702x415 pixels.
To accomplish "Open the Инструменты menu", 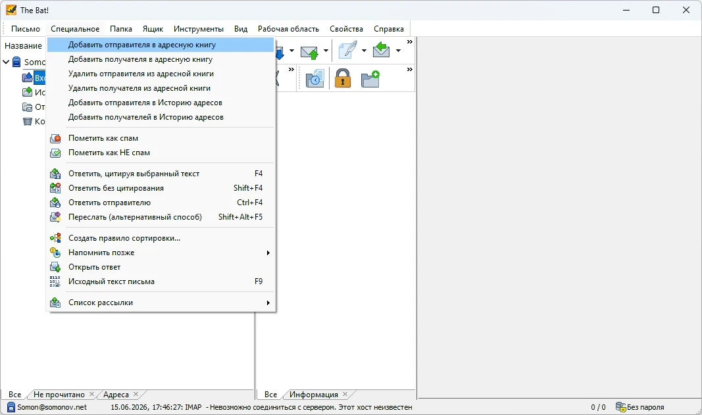I will tap(198, 29).
